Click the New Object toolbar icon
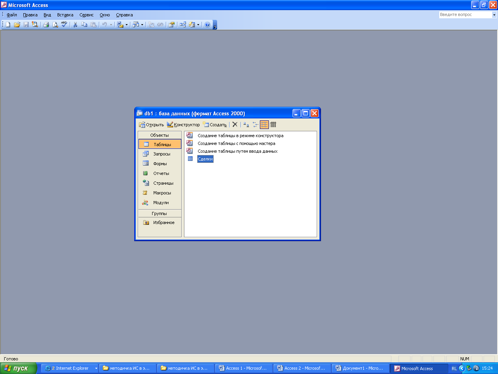Image resolution: width=498 pixels, height=374 pixels. (x=192, y=25)
